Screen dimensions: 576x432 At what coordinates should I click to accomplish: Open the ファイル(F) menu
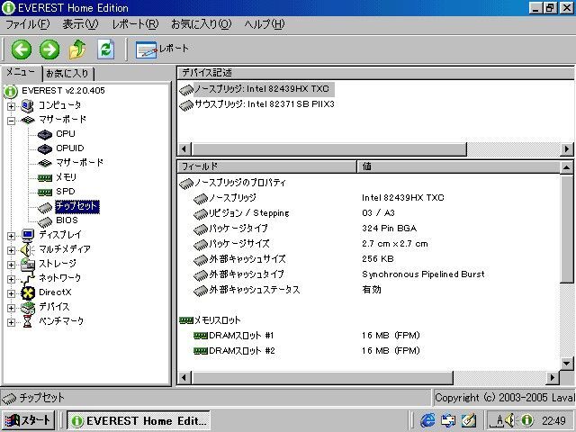(28, 24)
